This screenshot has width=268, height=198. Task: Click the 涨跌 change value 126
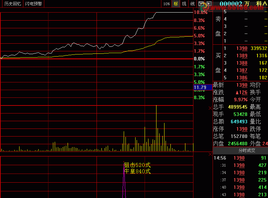[241, 93]
